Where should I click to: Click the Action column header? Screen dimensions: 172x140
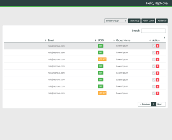pos(156,40)
